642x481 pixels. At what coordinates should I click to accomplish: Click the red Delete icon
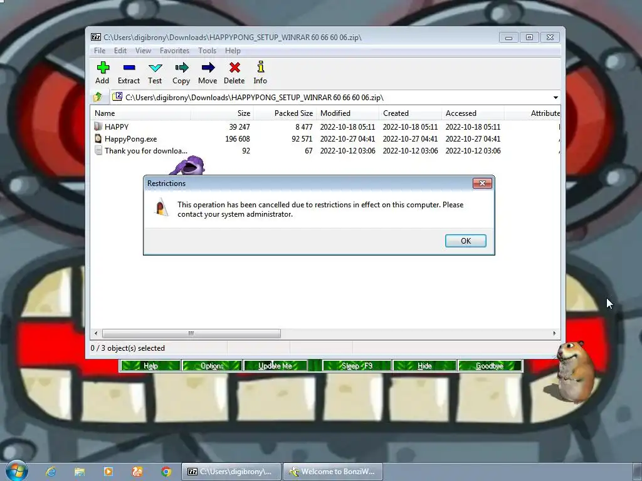click(x=234, y=68)
